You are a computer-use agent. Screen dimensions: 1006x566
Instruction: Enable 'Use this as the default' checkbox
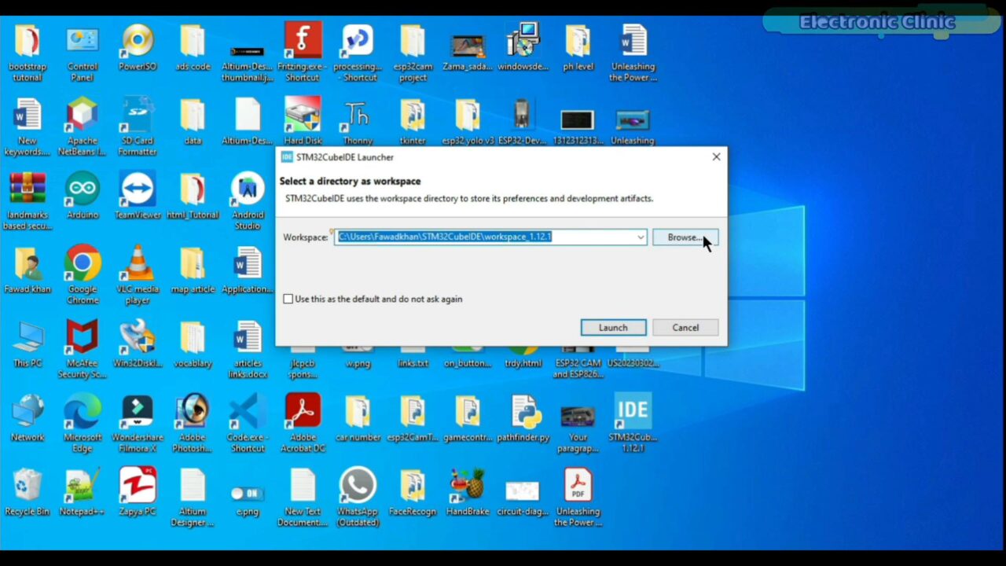[x=288, y=299]
